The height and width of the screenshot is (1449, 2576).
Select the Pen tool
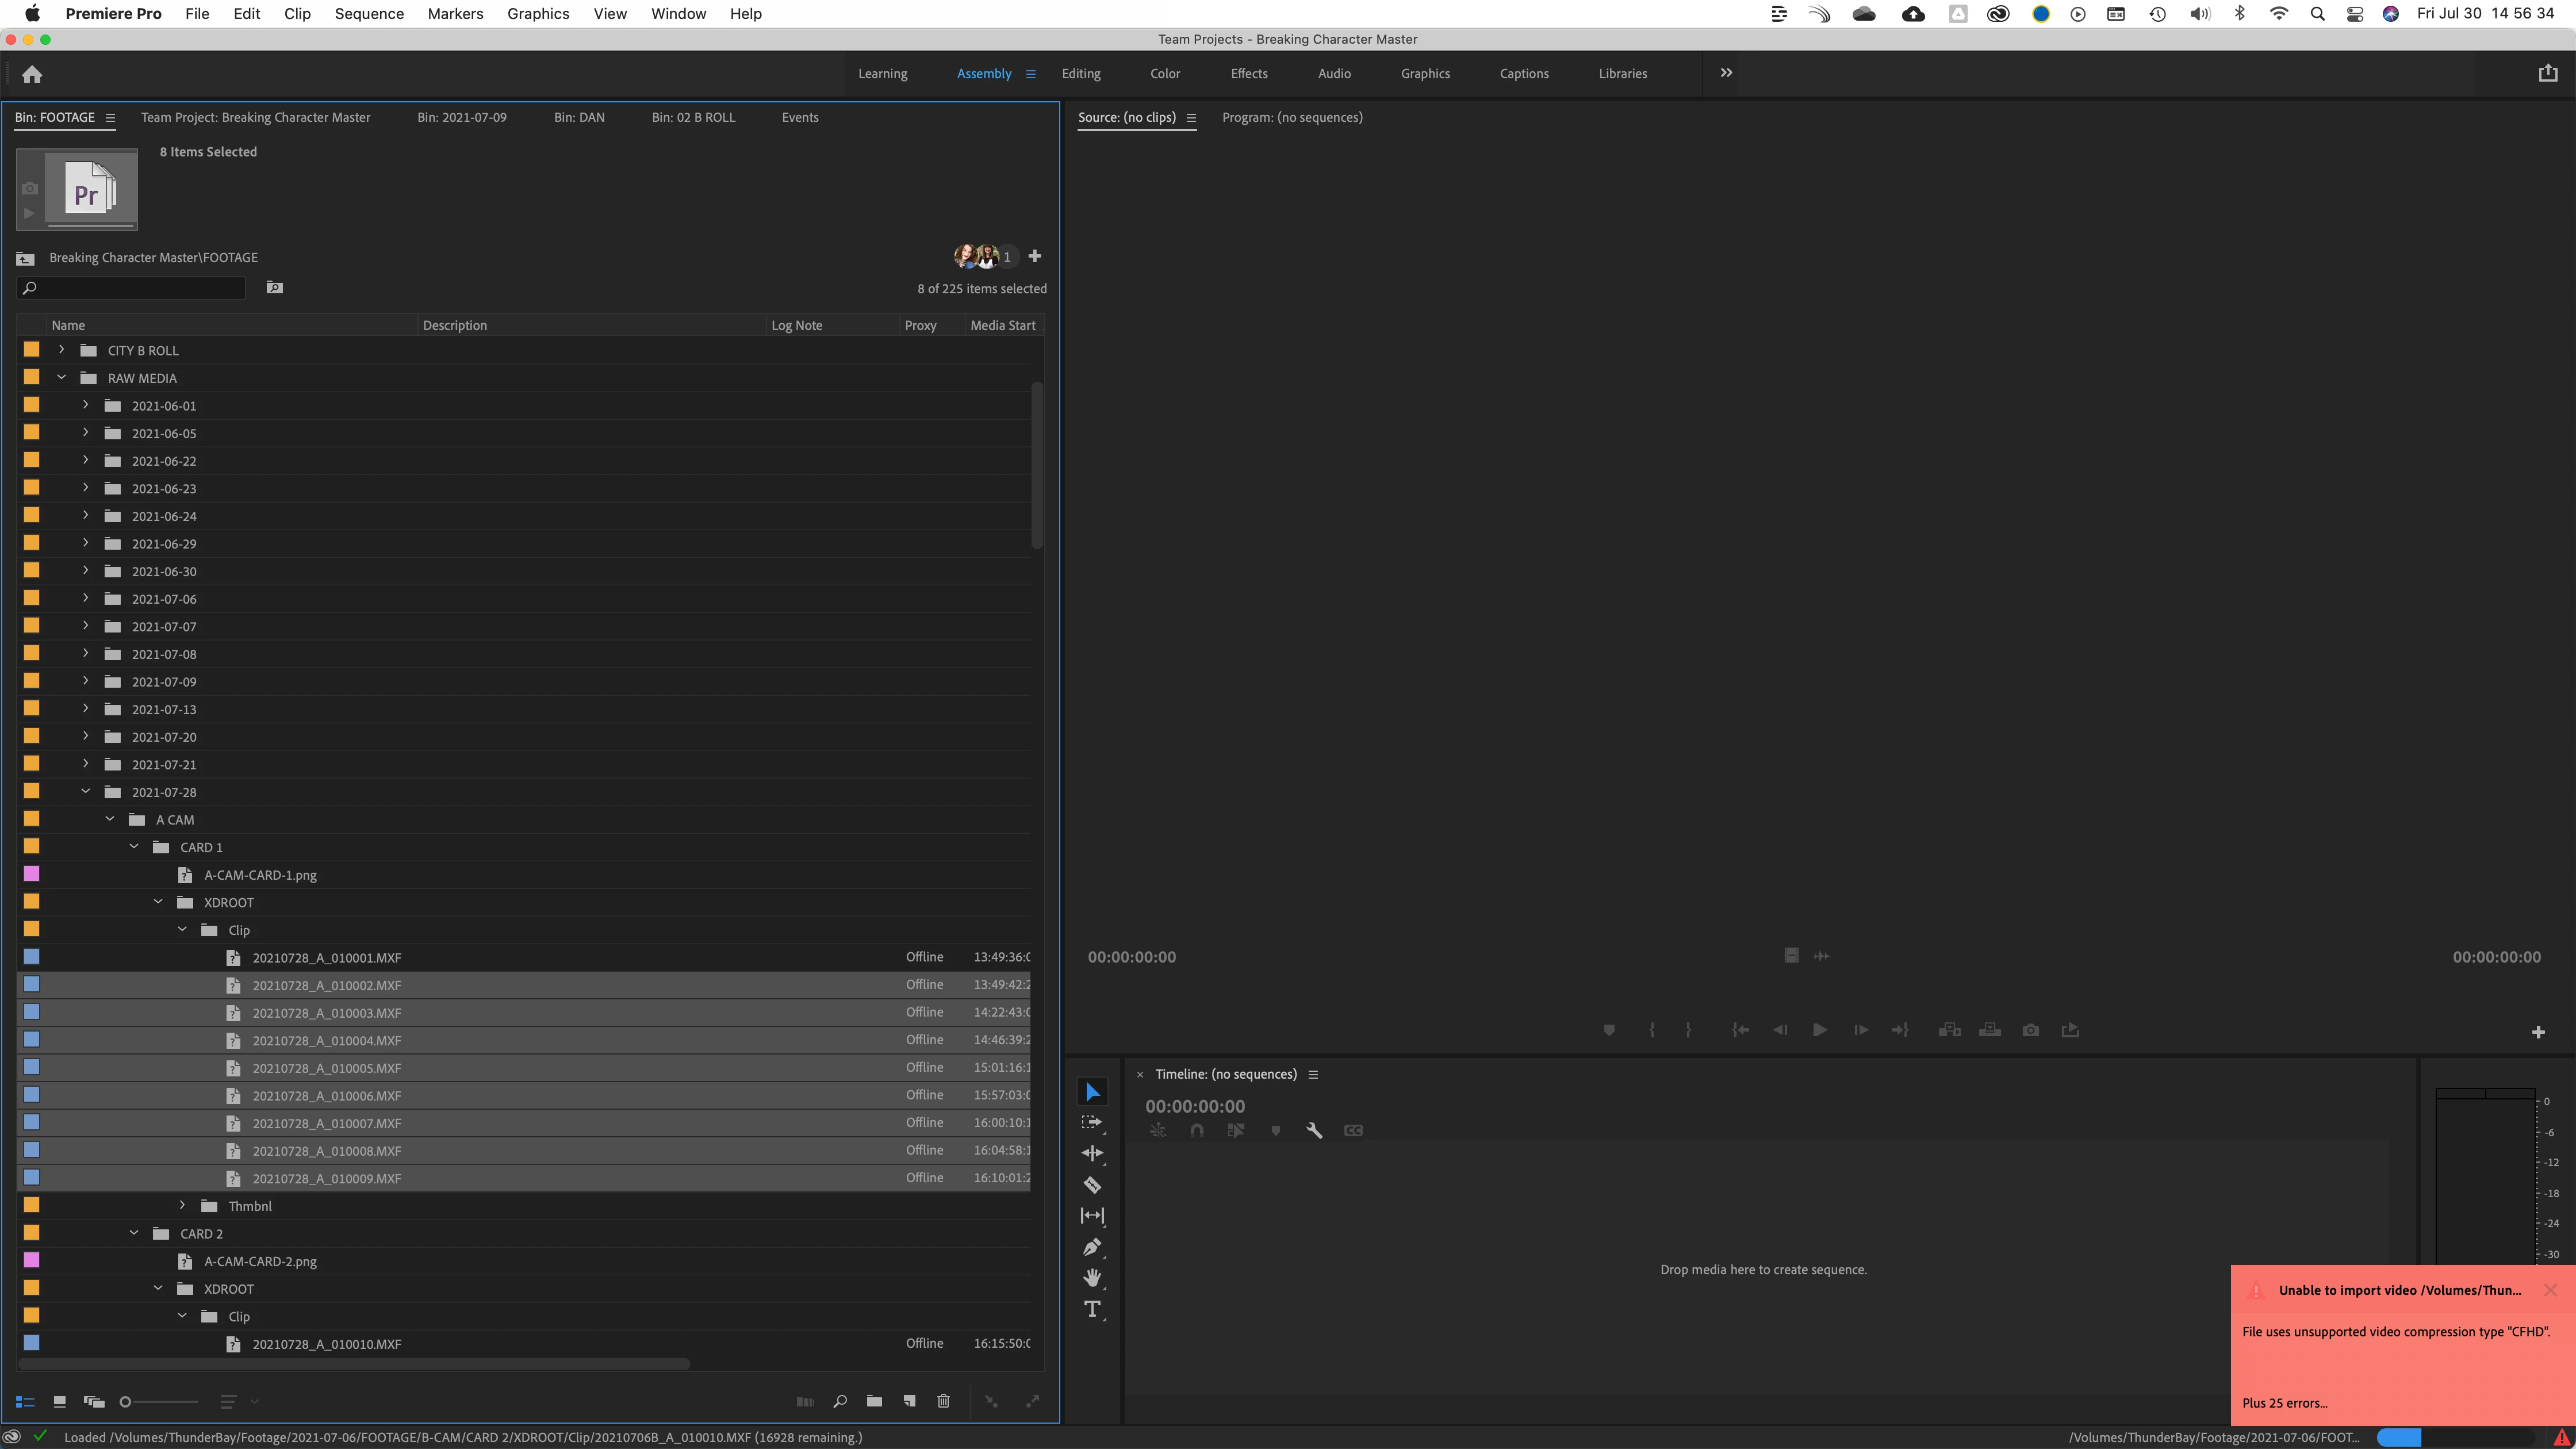pos(1092,1247)
